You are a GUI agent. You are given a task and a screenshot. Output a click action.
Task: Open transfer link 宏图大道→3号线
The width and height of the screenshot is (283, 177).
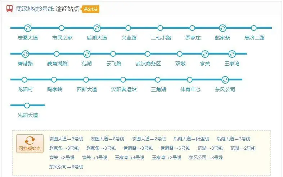(x=66, y=139)
